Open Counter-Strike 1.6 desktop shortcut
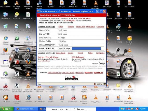148x111 pixels. click(x=17, y=76)
